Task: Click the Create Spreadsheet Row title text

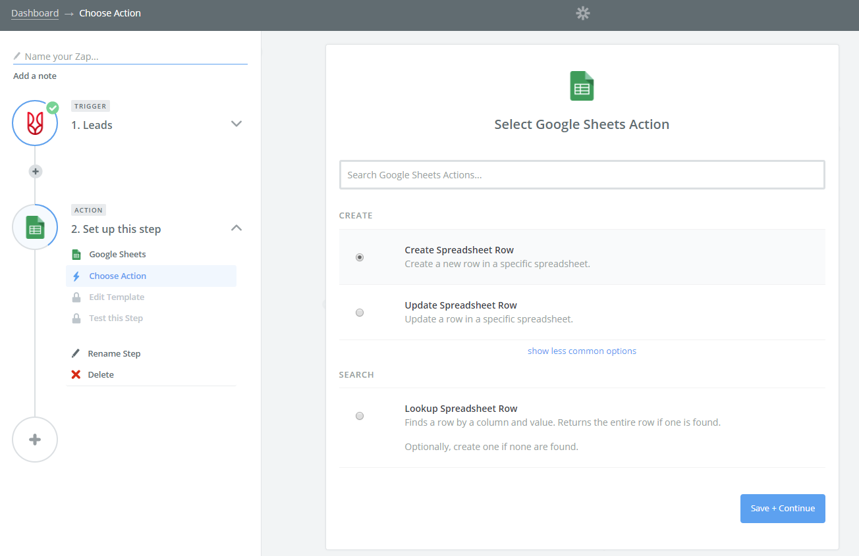Action: 459,250
